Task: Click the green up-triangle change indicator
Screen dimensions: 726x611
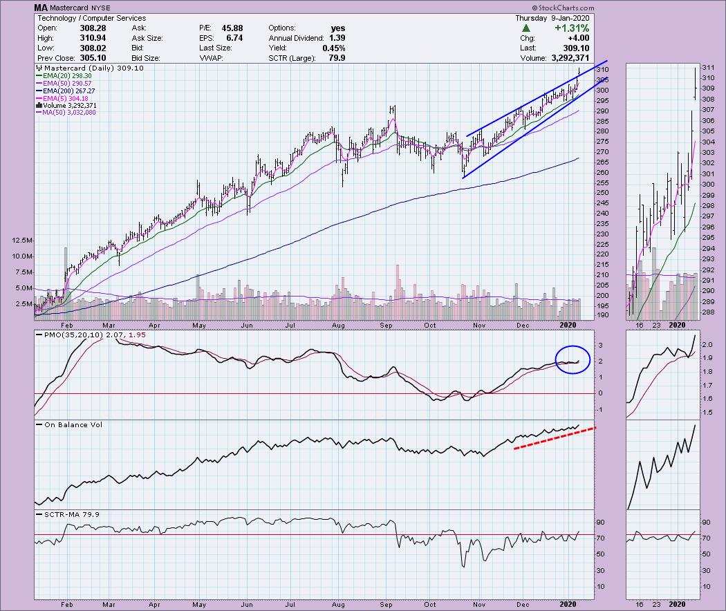Action: click(x=526, y=29)
